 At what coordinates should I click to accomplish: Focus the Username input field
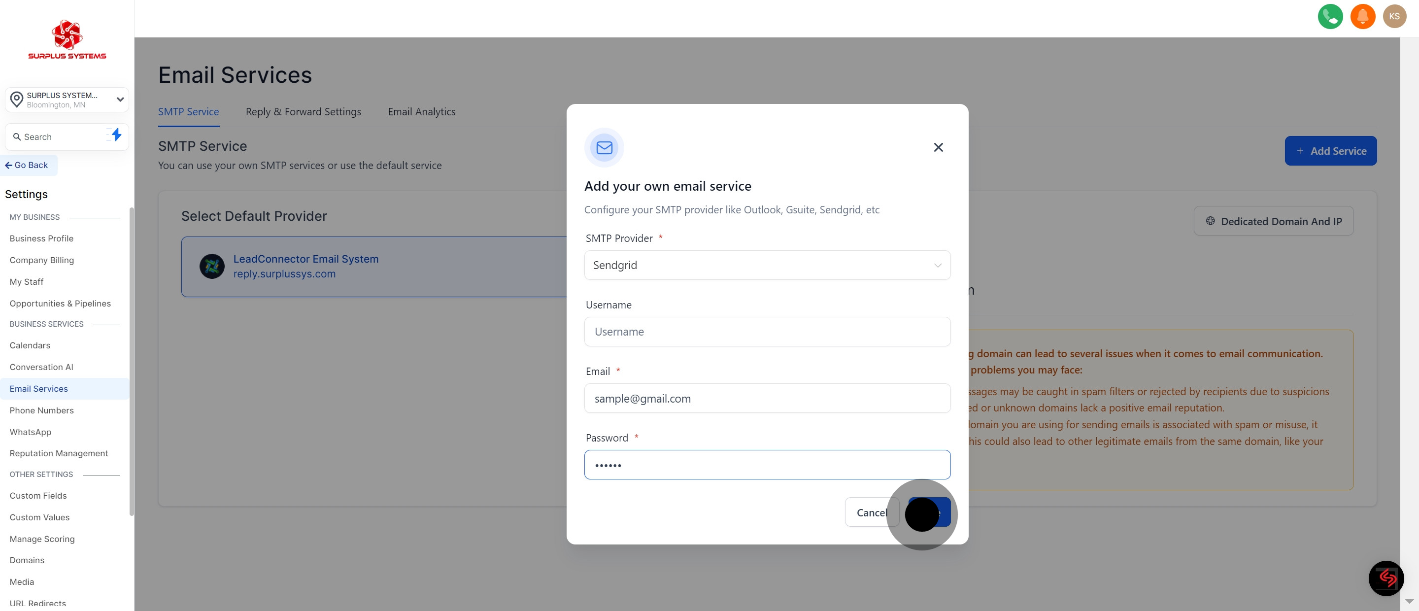[767, 332]
